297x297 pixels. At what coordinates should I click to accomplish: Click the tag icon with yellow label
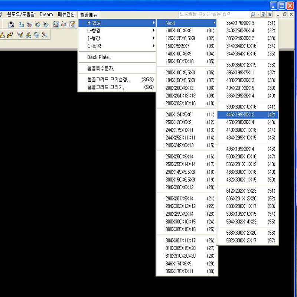pos(46,24)
